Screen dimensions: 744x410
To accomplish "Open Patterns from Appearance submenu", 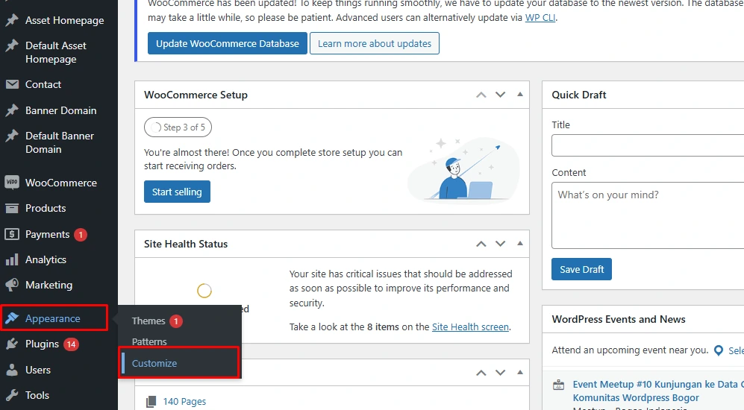I will (149, 341).
